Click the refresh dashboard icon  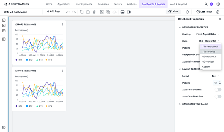coord(187,12)
